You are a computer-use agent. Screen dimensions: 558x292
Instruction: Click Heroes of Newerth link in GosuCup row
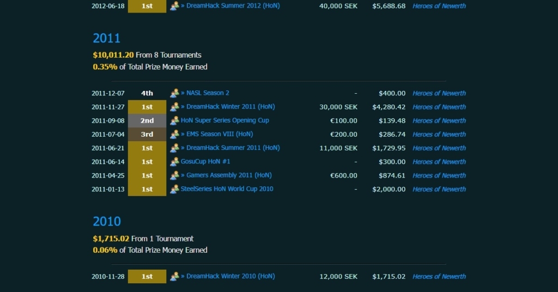[439, 162]
